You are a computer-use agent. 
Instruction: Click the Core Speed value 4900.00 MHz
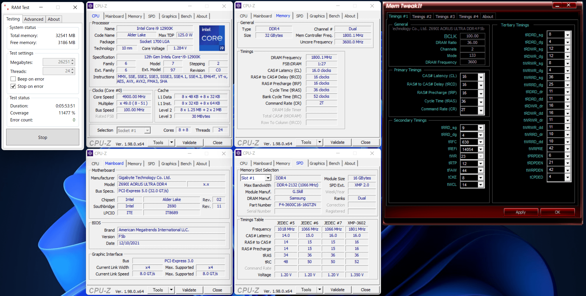134,97
